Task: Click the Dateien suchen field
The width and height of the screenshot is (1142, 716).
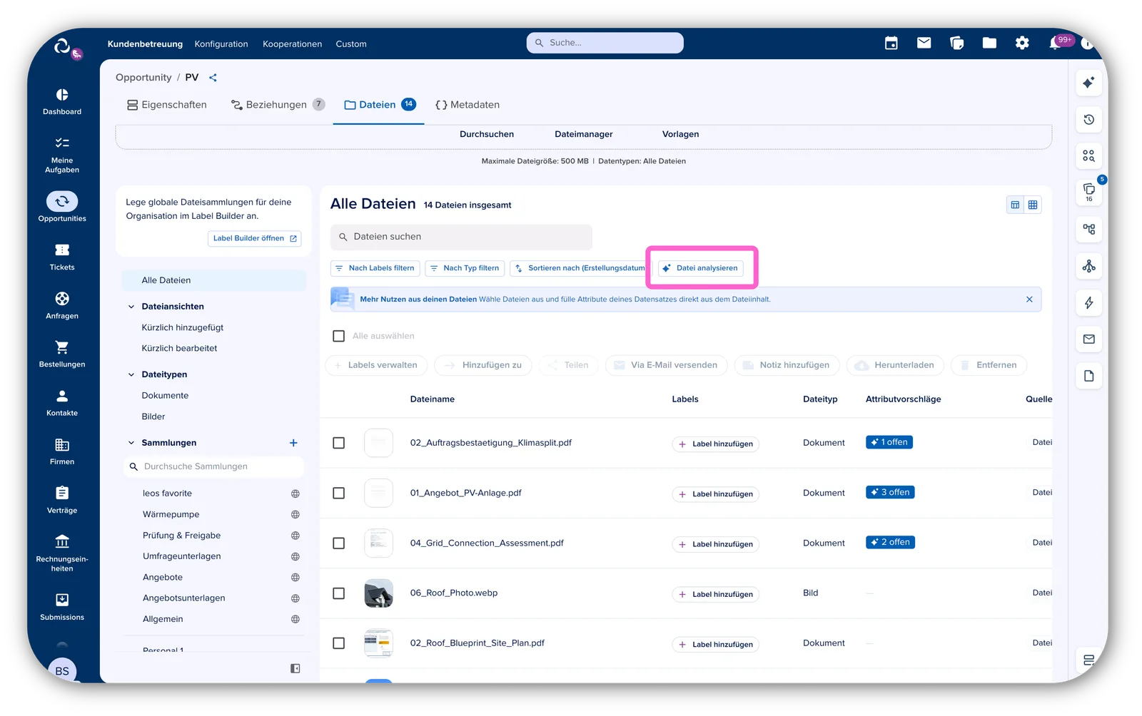Action: click(x=461, y=237)
